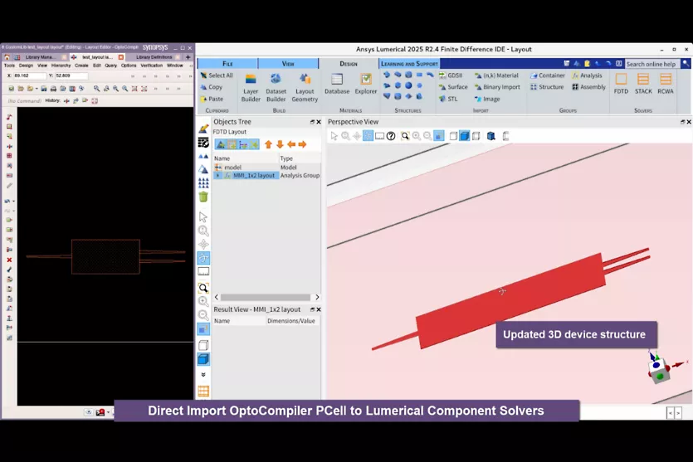Open the Materials Database
693x462 pixels.
coord(336,83)
